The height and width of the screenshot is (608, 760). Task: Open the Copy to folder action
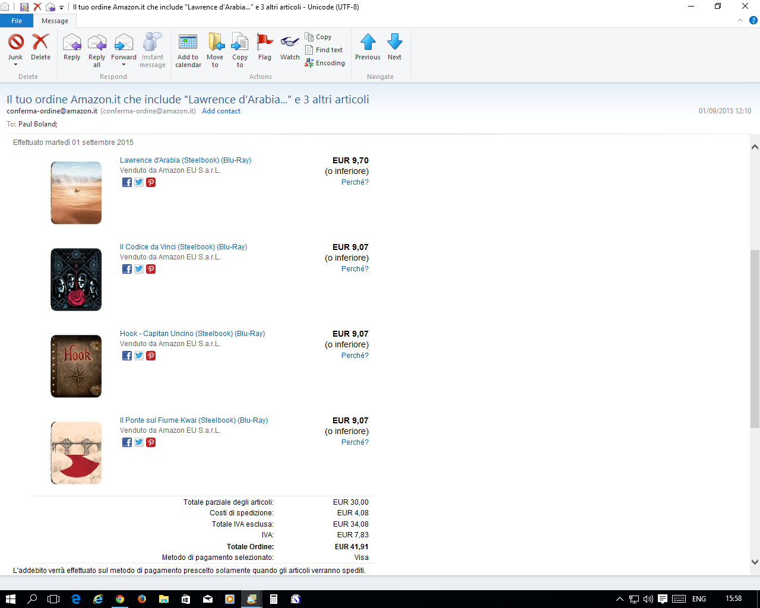240,50
